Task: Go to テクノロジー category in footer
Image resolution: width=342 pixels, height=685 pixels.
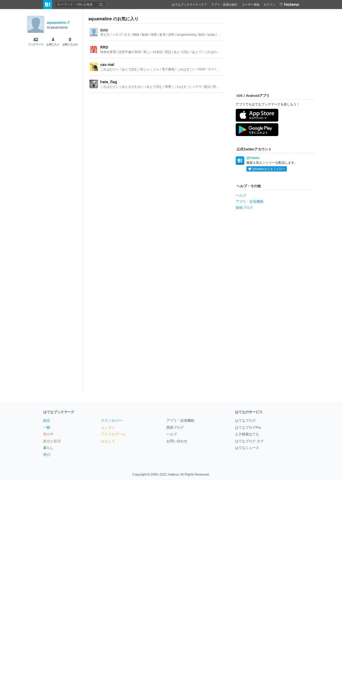Action: 112,421
